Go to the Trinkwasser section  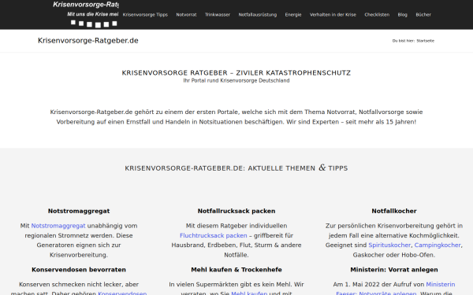click(218, 14)
